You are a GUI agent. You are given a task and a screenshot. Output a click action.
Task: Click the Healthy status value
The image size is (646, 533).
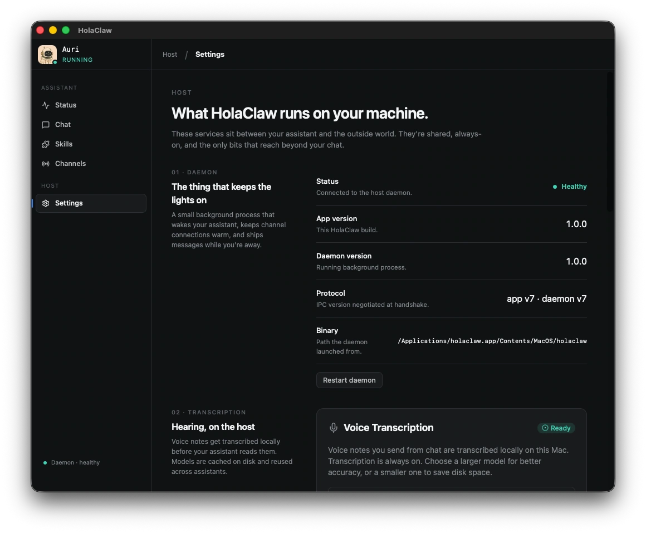(574, 187)
